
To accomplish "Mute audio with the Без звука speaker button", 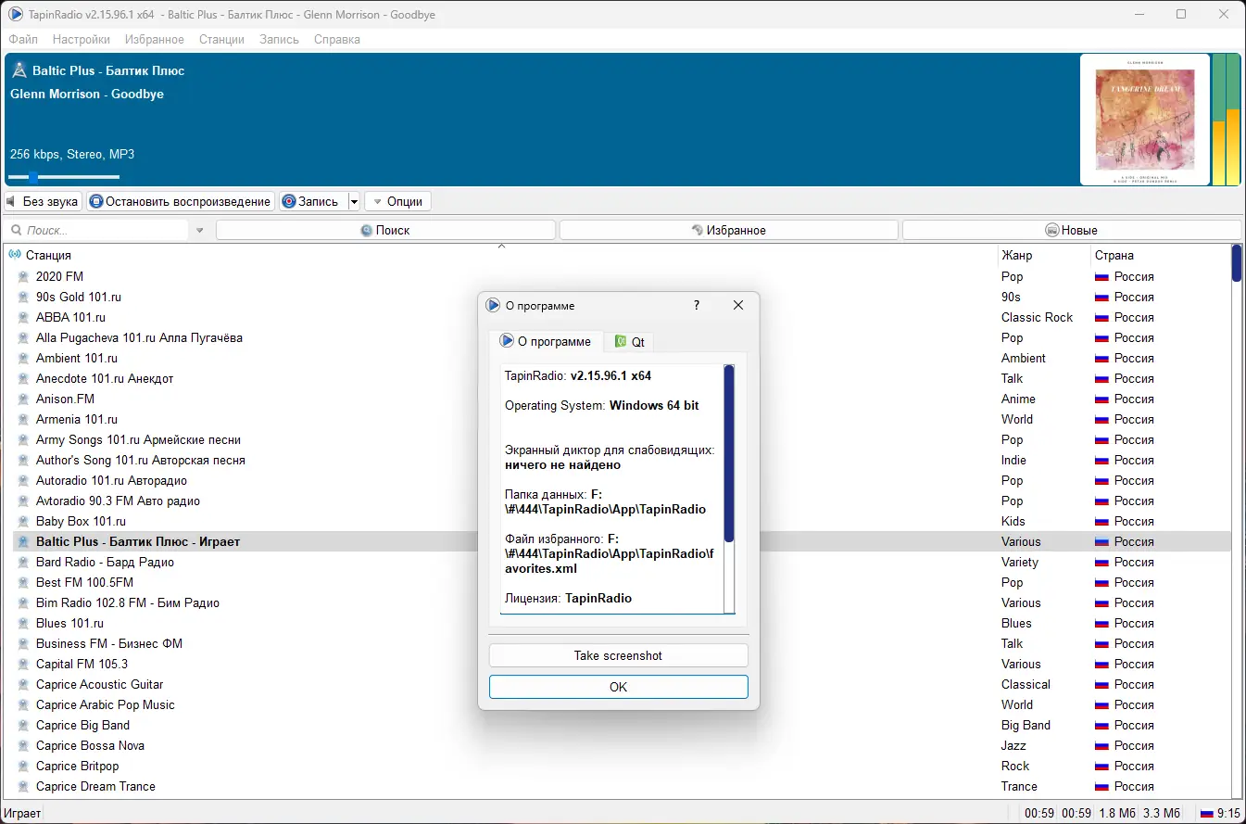I will [x=43, y=201].
